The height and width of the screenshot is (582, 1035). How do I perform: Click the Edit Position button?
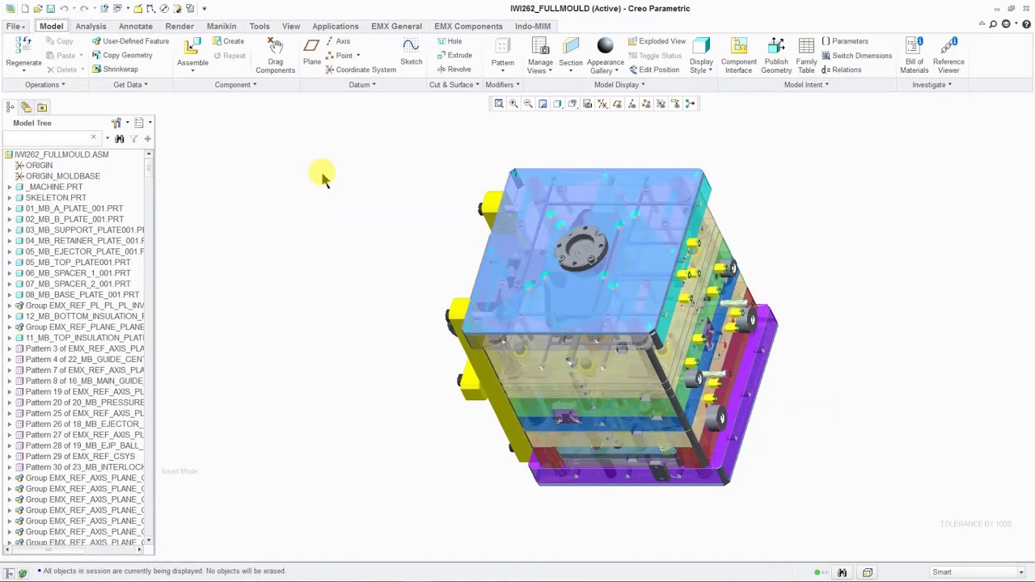654,70
